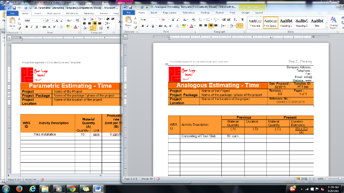
Task: Expand the Styles gallery More arrow
Action: 327,27
